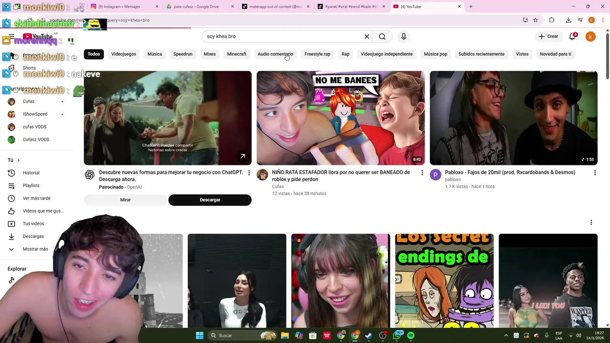The width and height of the screenshot is (610, 343).
Task: Open Playlists in the sidebar
Action: (x=31, y=185)
